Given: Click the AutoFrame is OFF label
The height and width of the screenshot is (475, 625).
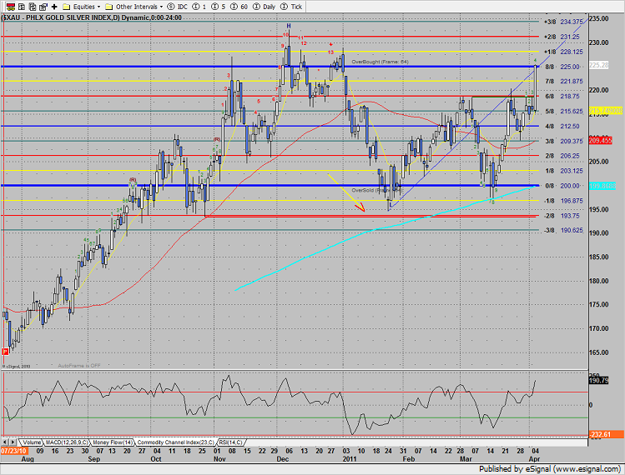Looking at the screenshot, I should pyautogui.click(x=79, y=366).
